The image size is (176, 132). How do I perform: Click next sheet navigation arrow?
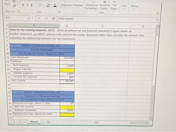pyautogui.click(x=20, y=122)
